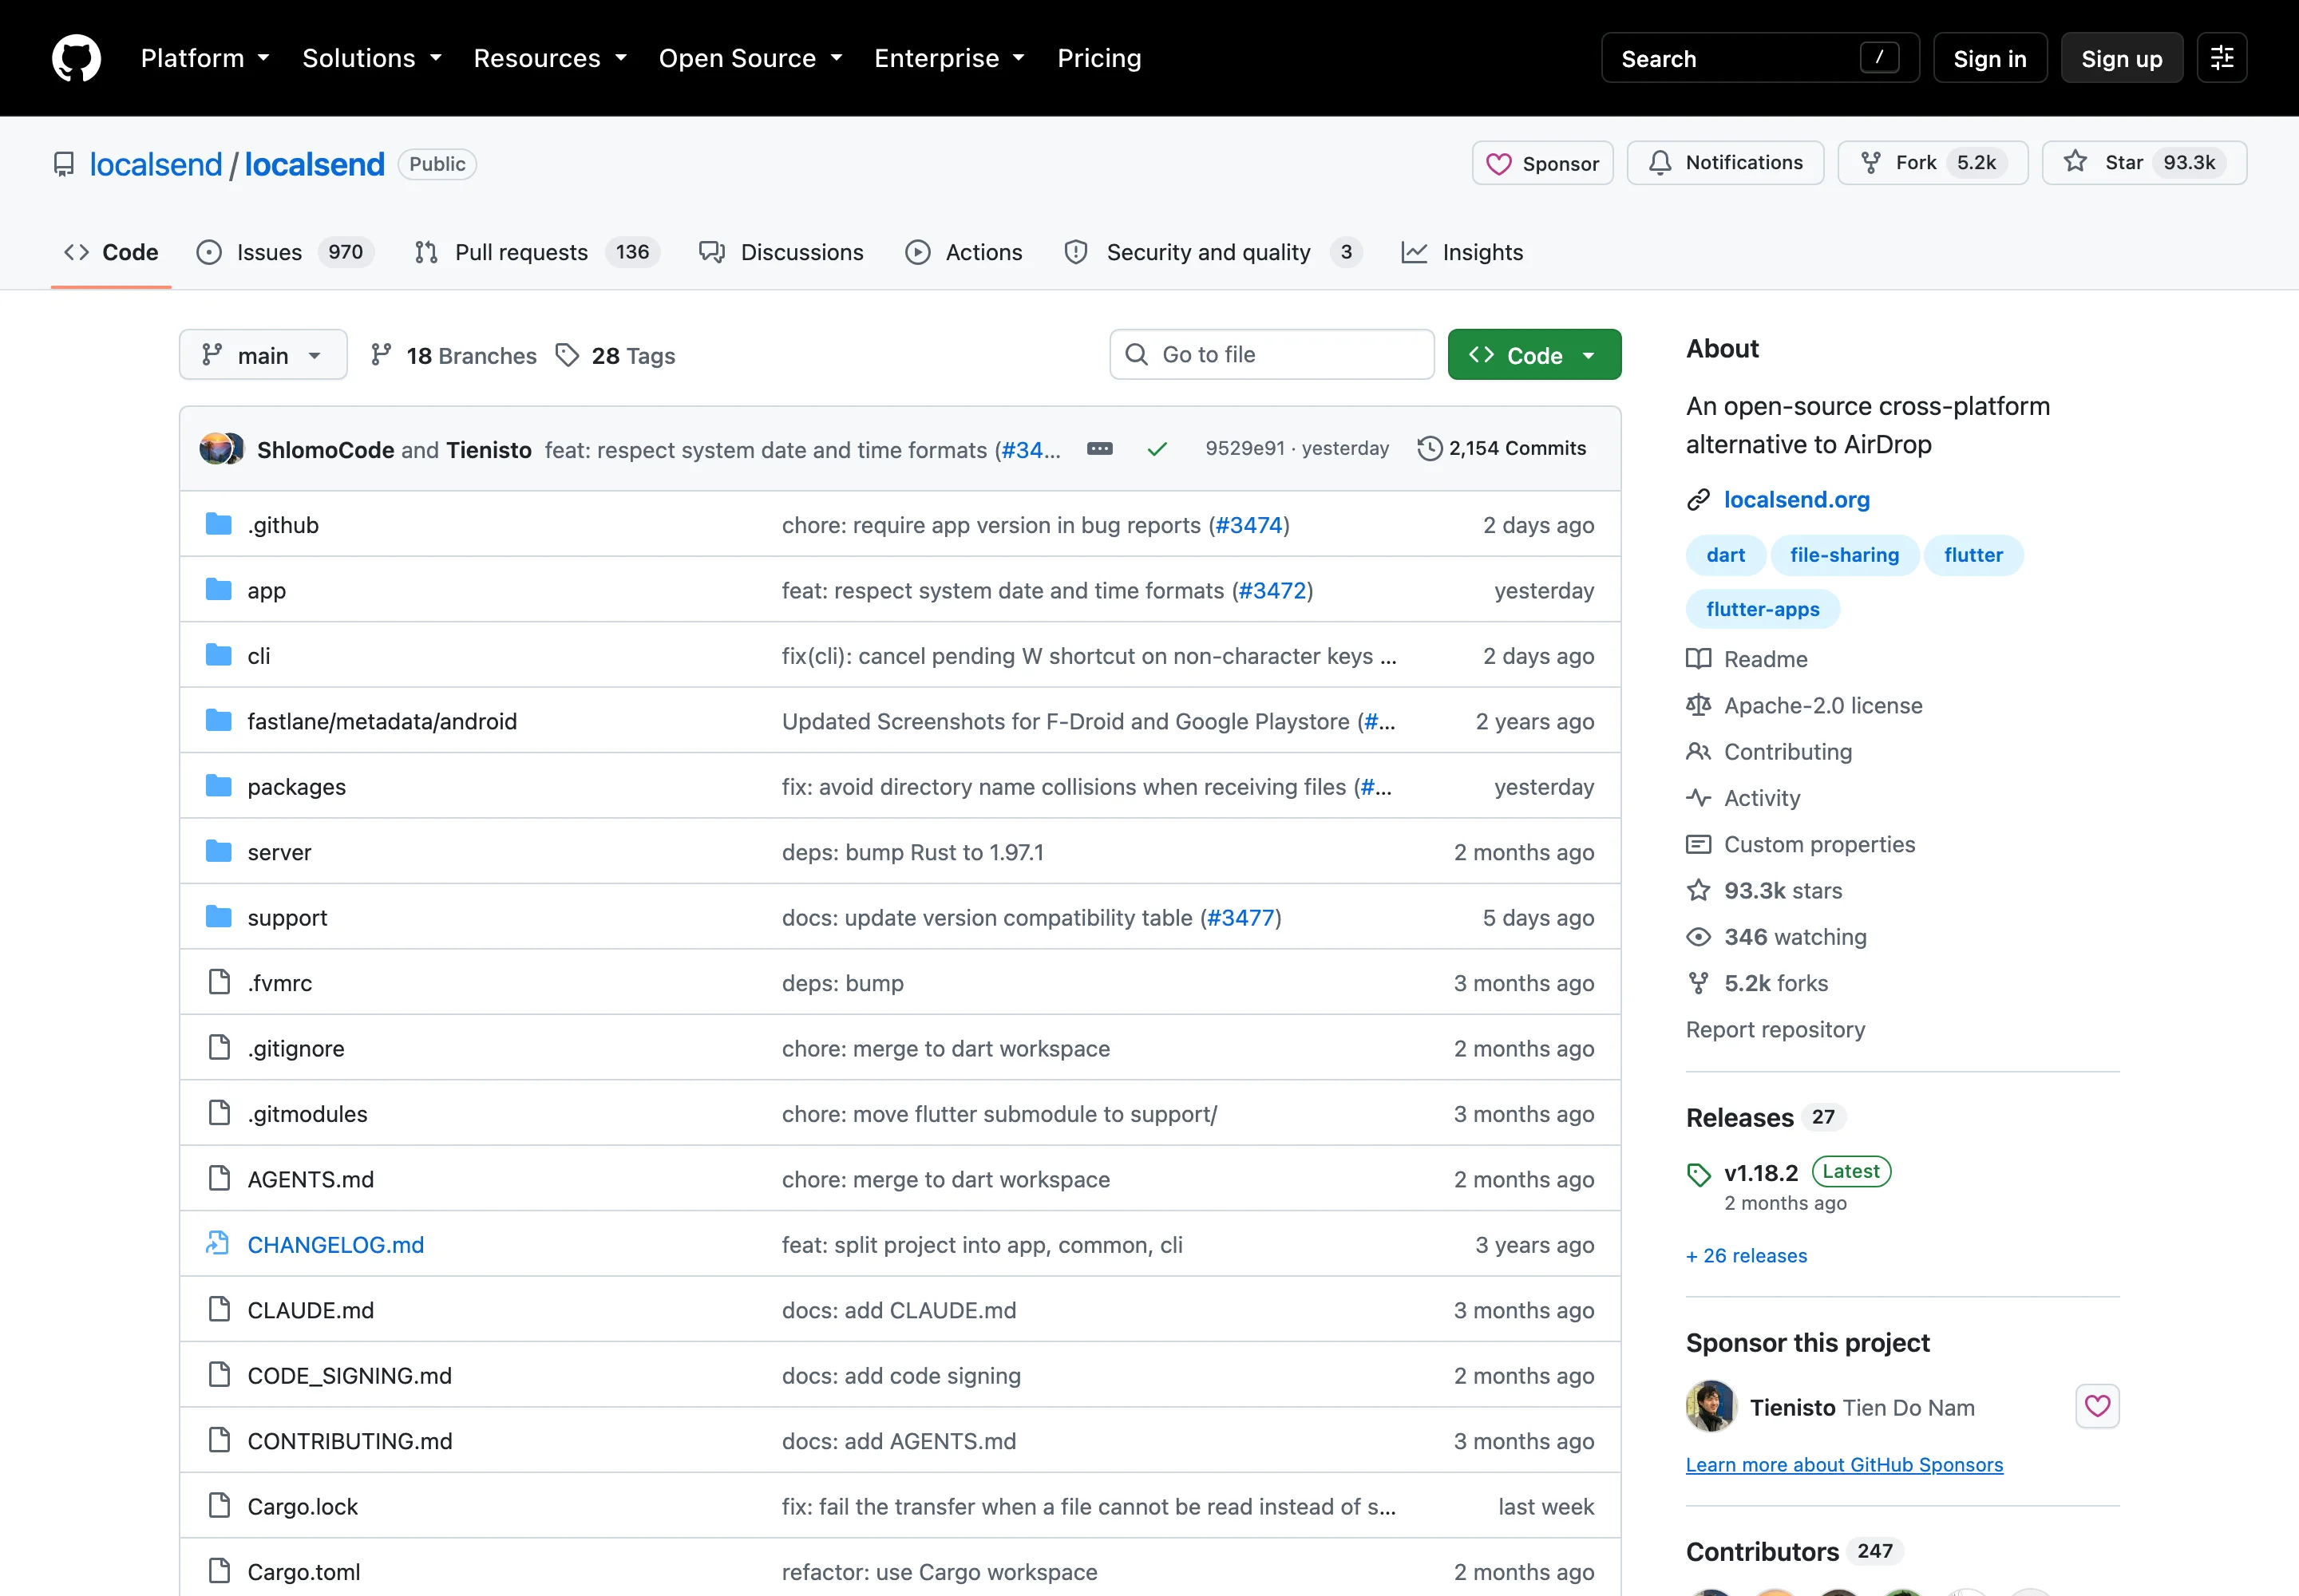Viewport: 2299px width, 1596px height.
Task: Click the link icon beside localsend.org
Action: [x=1699, y=499]
